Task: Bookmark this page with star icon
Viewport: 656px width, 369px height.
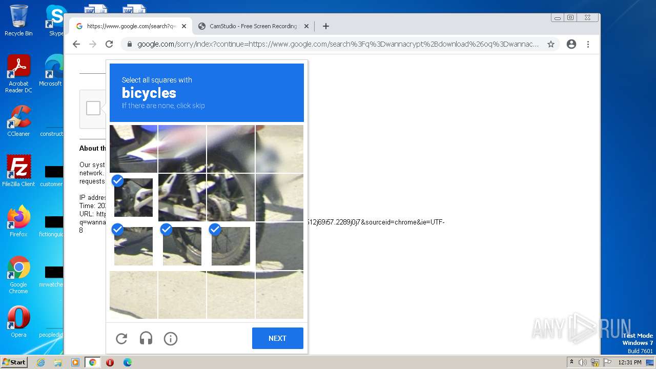Action: click(x=551, y=44)
